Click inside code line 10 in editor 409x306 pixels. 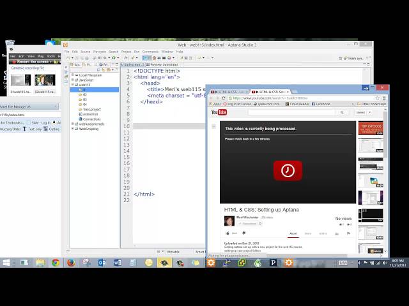pos(169,126)
